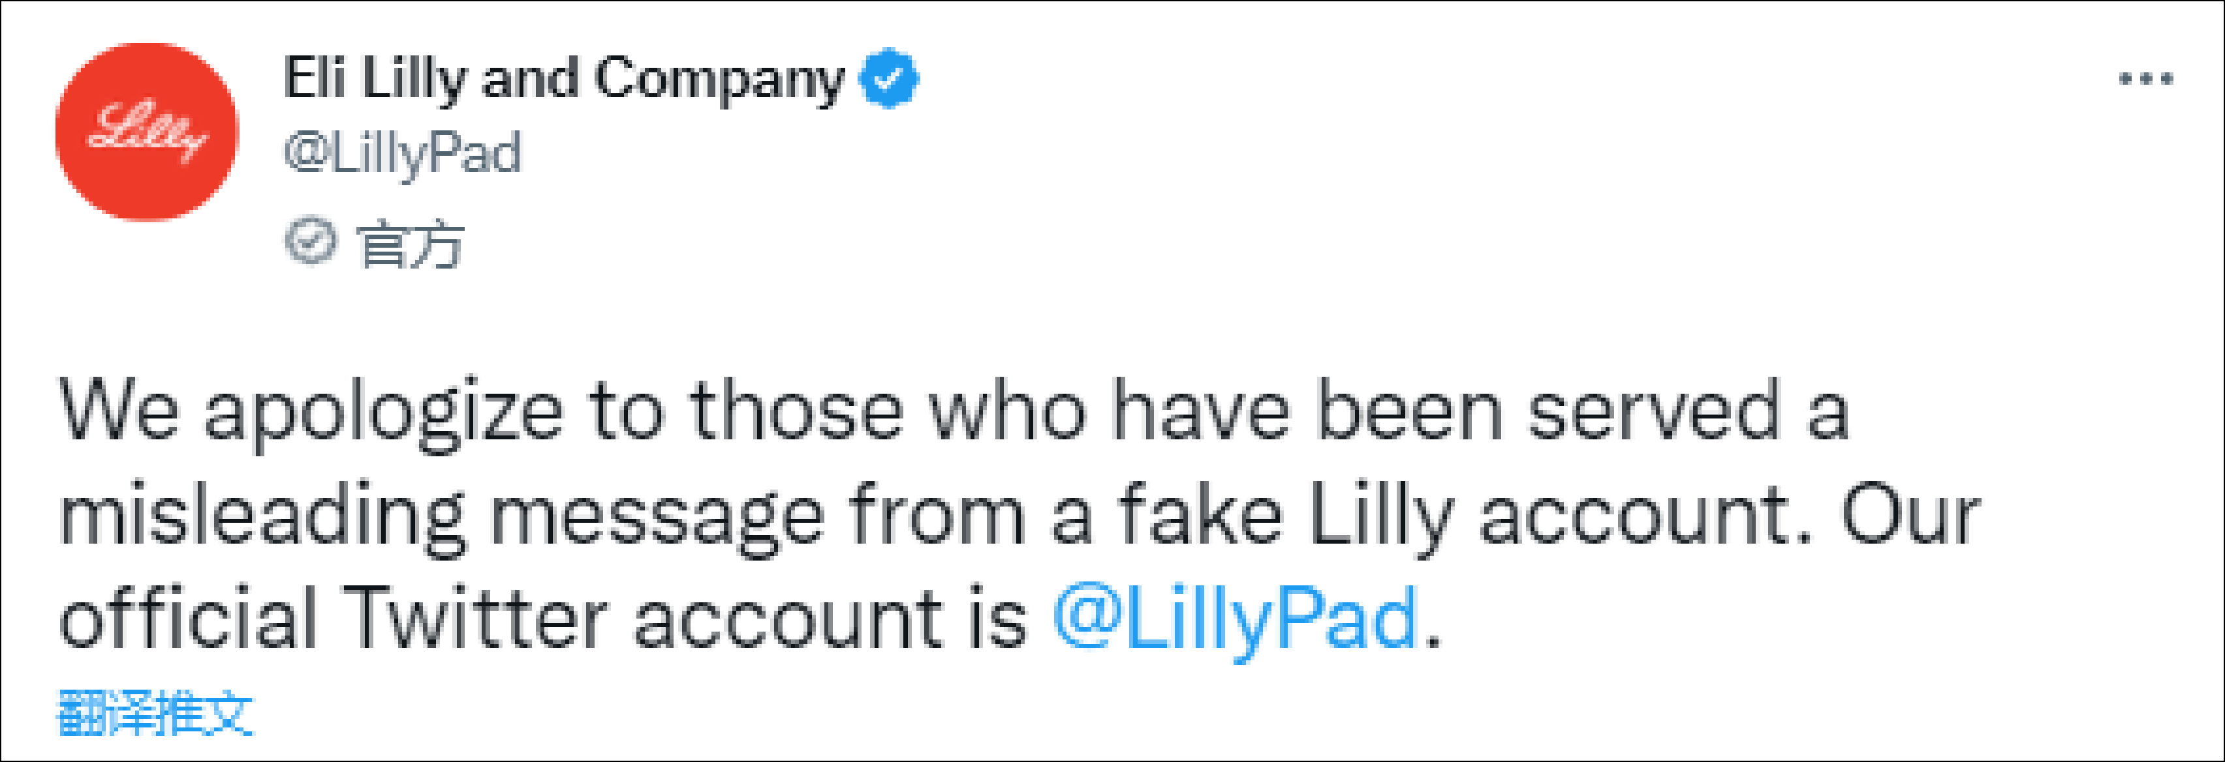Image resolution: width=2225 pixels, height=762 pixels.
Task: Click the word "those" in the tweet
Action: pyautogui.click(x=796, y=411)
